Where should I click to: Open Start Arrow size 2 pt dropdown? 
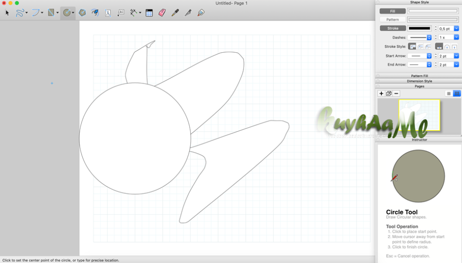[457, 56]
